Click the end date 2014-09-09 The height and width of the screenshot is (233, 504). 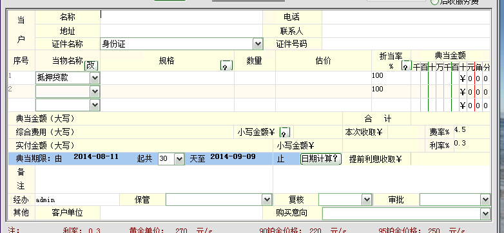[233, 156]
